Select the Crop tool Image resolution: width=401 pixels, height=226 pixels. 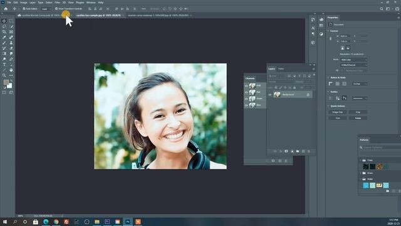(4, 32)
